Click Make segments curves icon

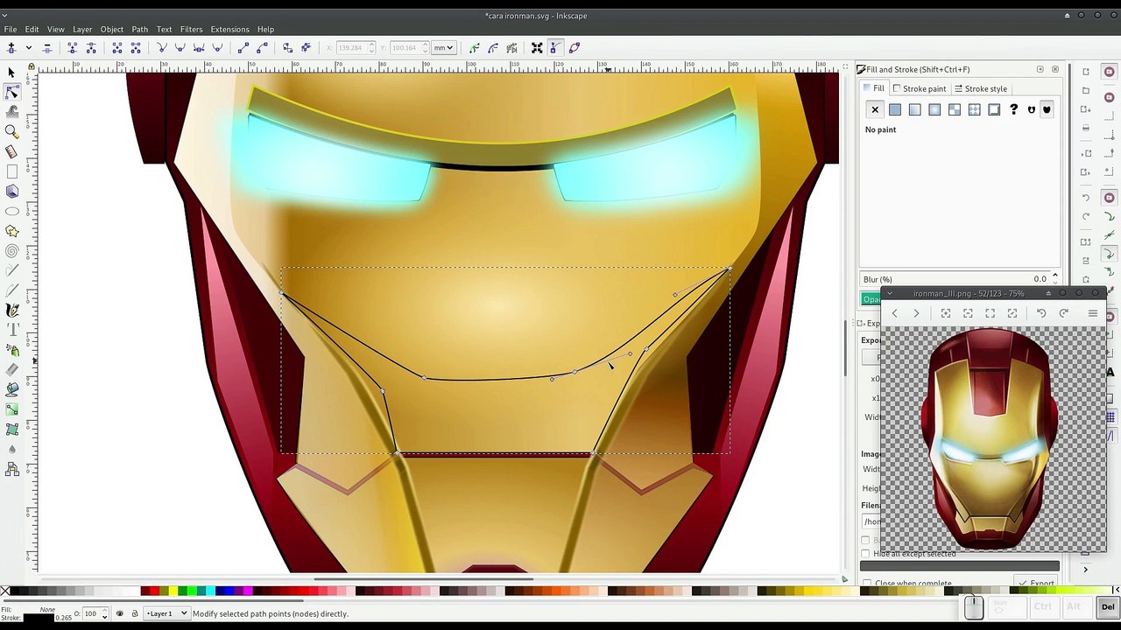pyautogui.click(x=262, y=47)
